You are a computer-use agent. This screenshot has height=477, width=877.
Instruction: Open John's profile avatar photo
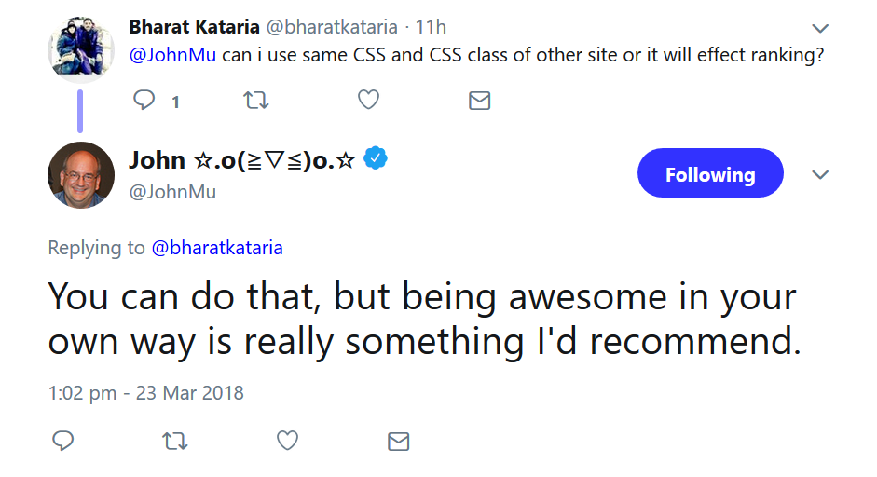coord(81,175)
